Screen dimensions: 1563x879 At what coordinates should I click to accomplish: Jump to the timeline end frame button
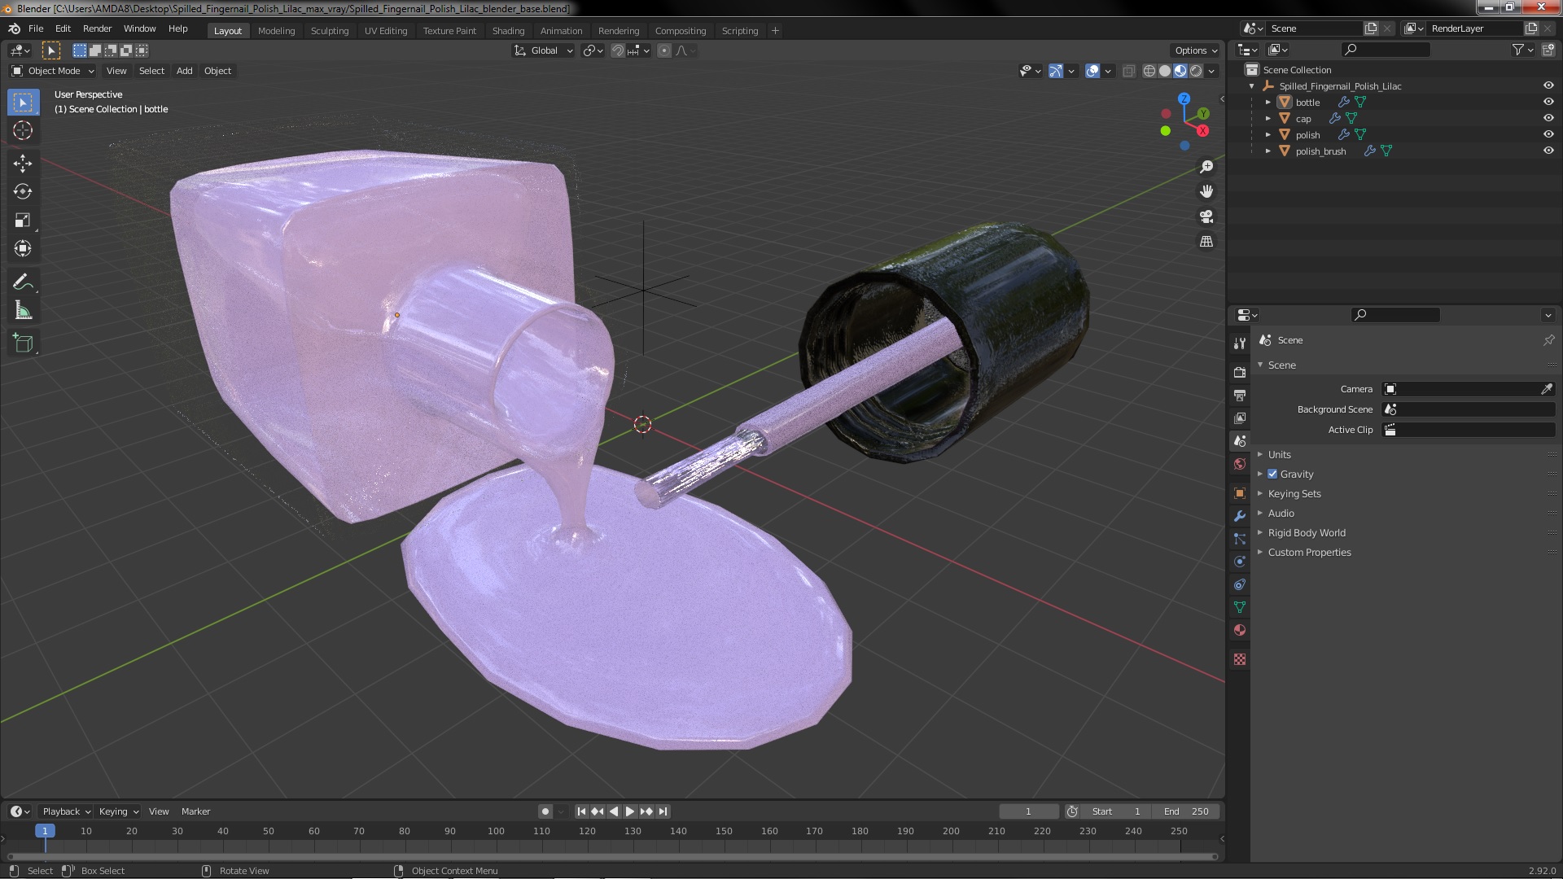(x=663, y=811)
